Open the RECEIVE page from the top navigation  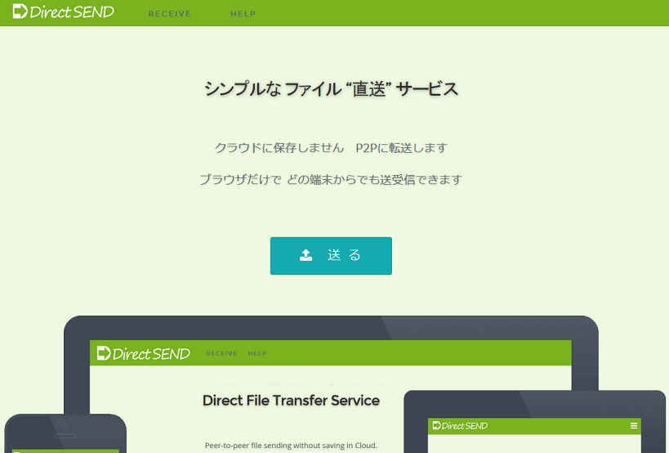[x=169, y=14]
